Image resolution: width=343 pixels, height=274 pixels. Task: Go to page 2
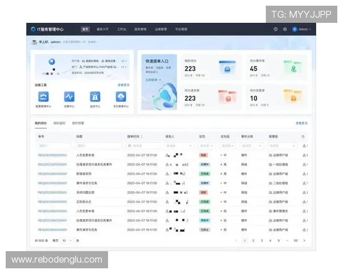[x=253, y=240]
